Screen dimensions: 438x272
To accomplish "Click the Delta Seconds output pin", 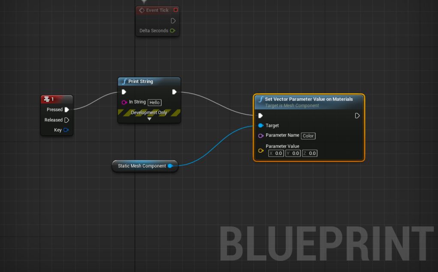I will [172, 31].
